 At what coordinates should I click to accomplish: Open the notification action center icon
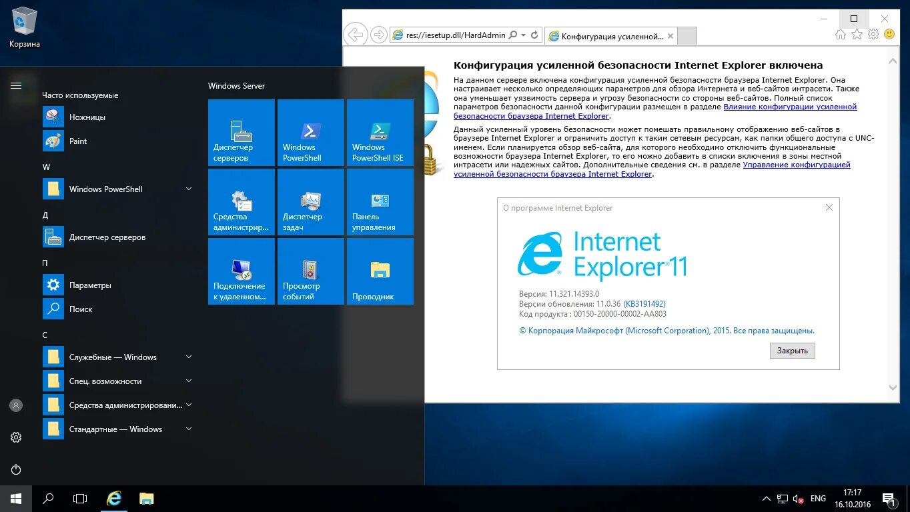point(888,499)
